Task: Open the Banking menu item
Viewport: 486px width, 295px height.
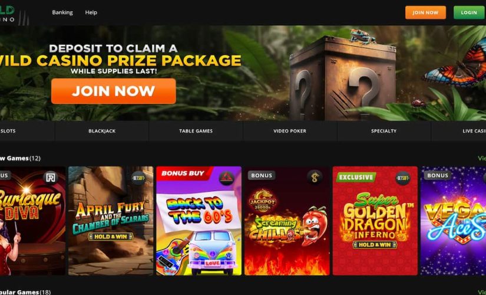Action: (62, 12)
